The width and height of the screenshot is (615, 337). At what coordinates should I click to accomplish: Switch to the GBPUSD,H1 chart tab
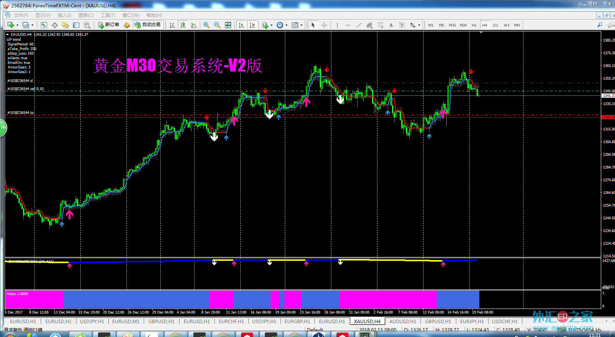[x=161, y=321]
